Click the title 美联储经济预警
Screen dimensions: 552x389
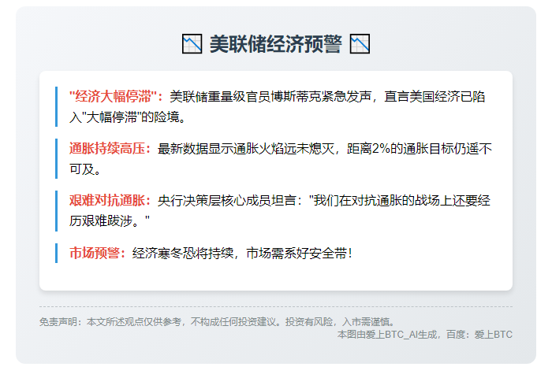(276, 44)
